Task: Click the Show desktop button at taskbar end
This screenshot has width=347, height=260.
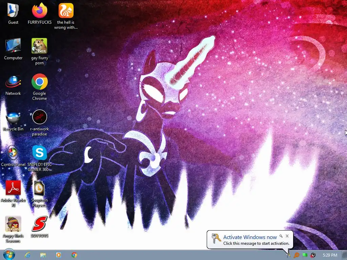Action: tap(344, 255)
